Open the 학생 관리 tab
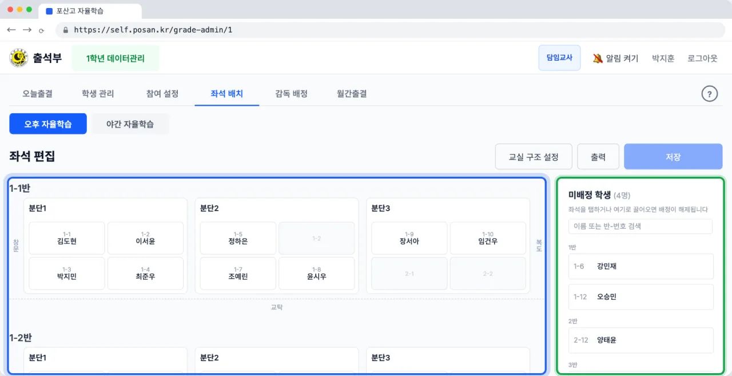 tap(98, 93)
